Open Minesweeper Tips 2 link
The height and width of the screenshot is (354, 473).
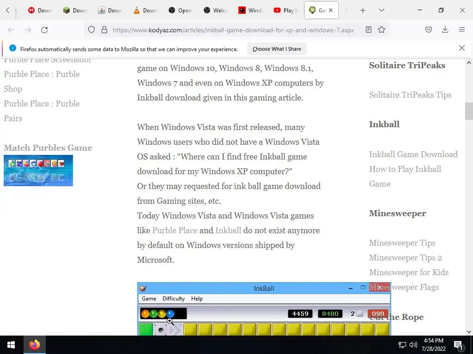(406, 258)
